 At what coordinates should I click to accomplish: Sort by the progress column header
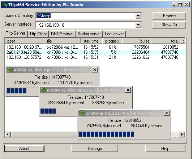pyautogui.click(x=112, y=41)
